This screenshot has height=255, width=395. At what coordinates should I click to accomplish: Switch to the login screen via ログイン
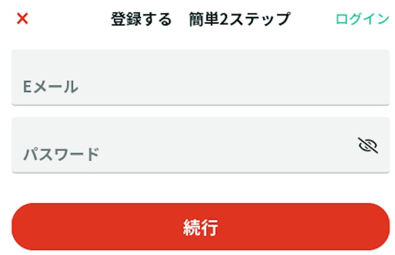coord(362,19)
